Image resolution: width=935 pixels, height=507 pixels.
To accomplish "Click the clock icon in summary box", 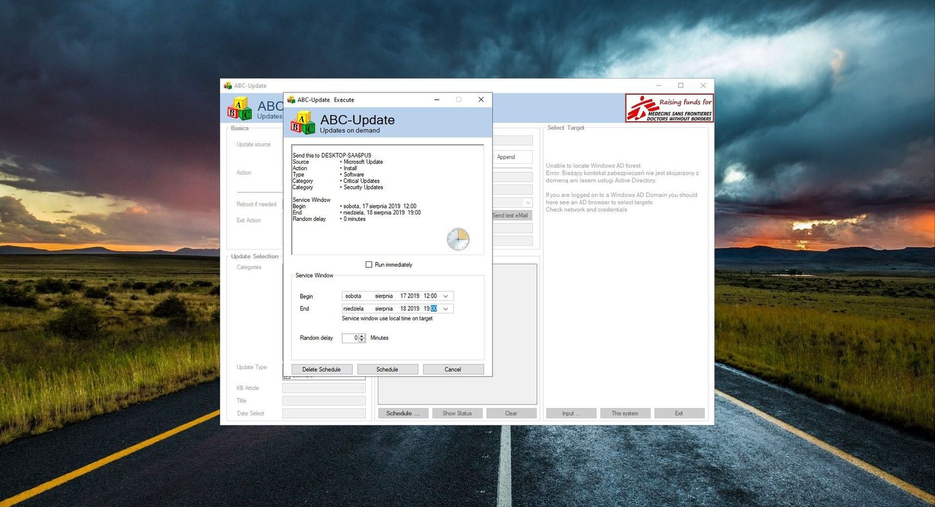I will tap(458, 239).
